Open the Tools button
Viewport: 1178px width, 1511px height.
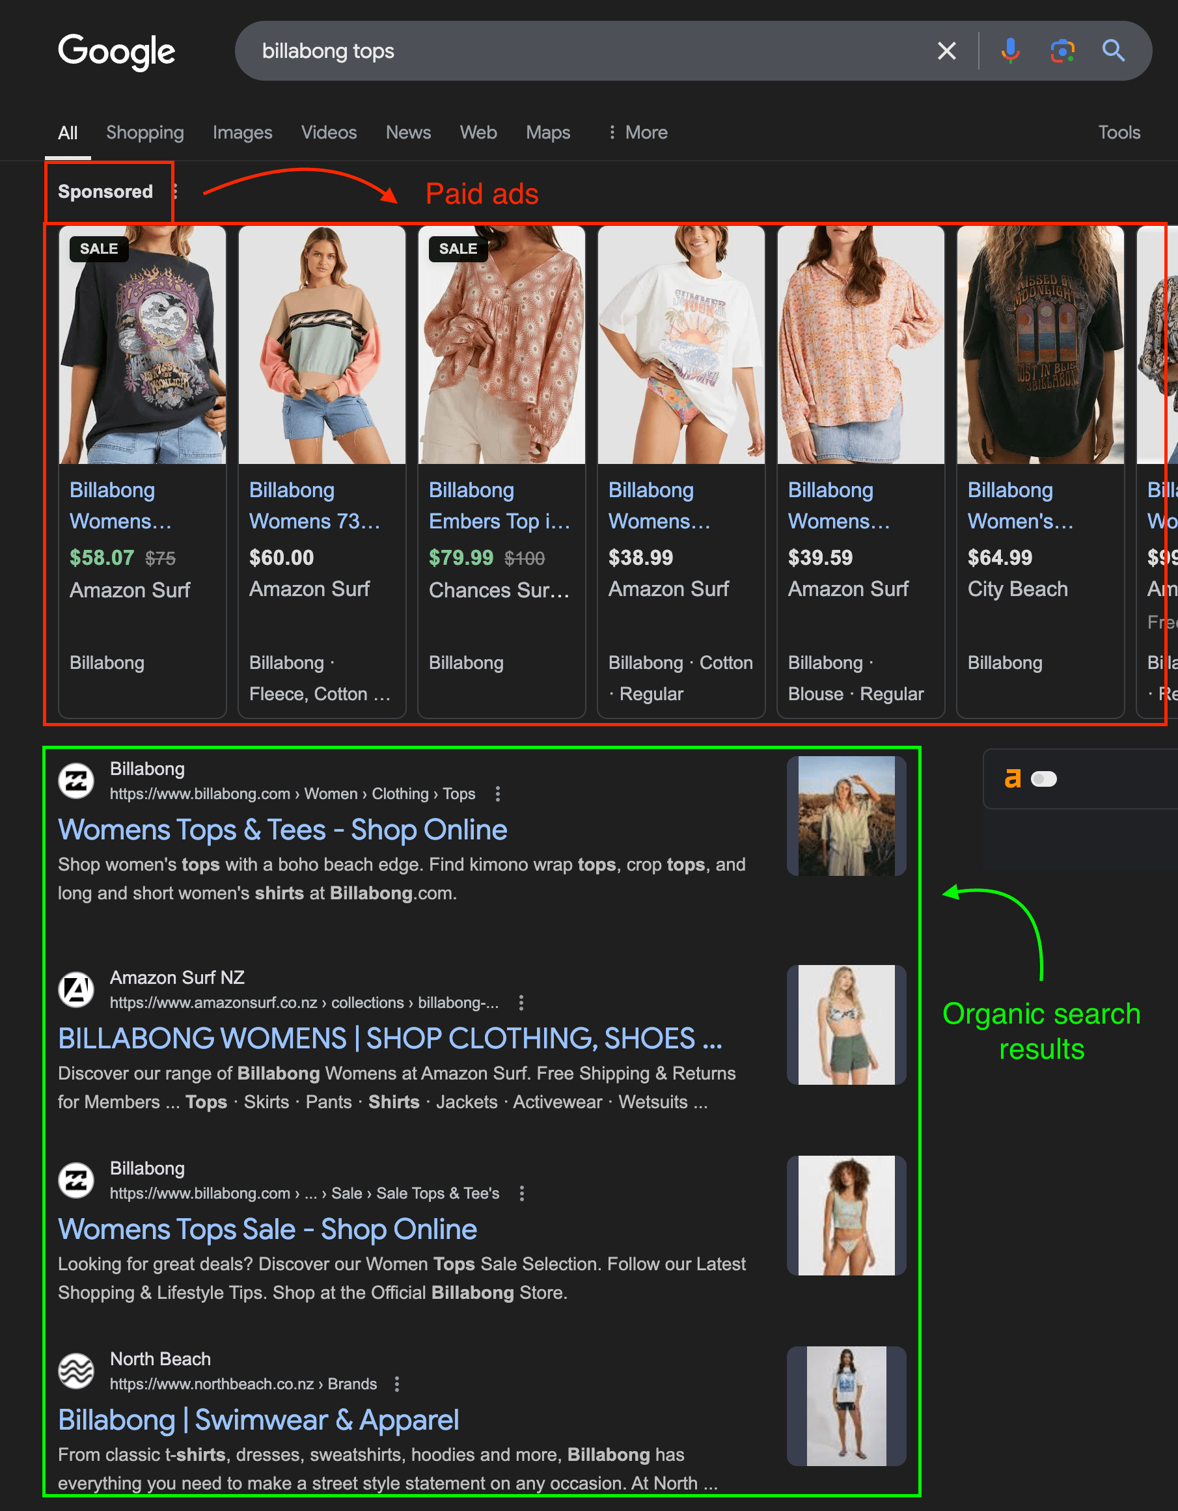1119,132
